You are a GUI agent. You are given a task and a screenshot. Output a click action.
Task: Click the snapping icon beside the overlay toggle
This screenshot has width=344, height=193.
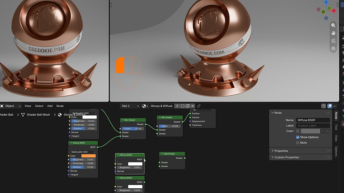point(323,106)
